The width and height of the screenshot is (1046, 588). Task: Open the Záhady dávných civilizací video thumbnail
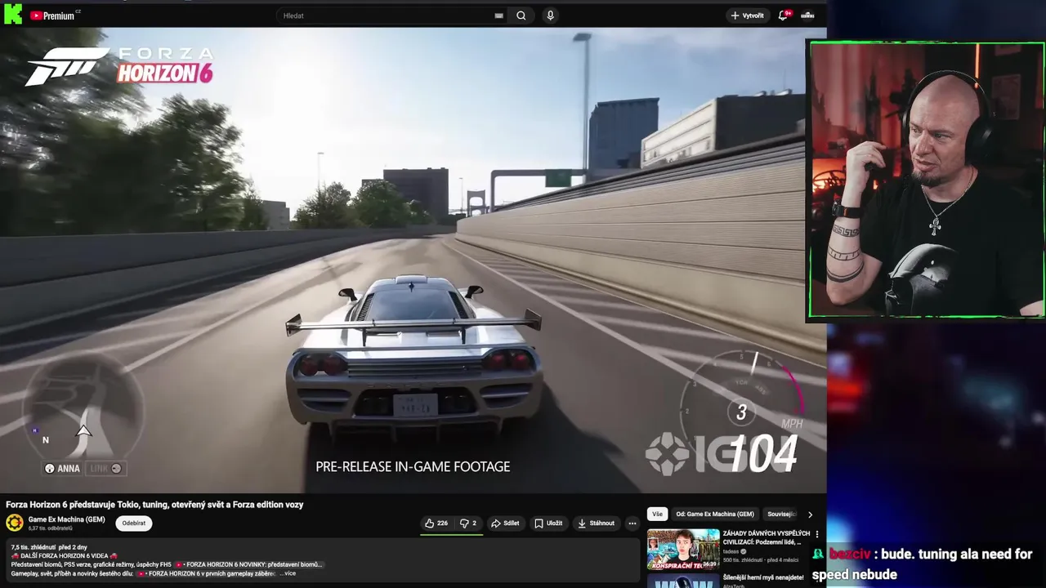[683, 550]
